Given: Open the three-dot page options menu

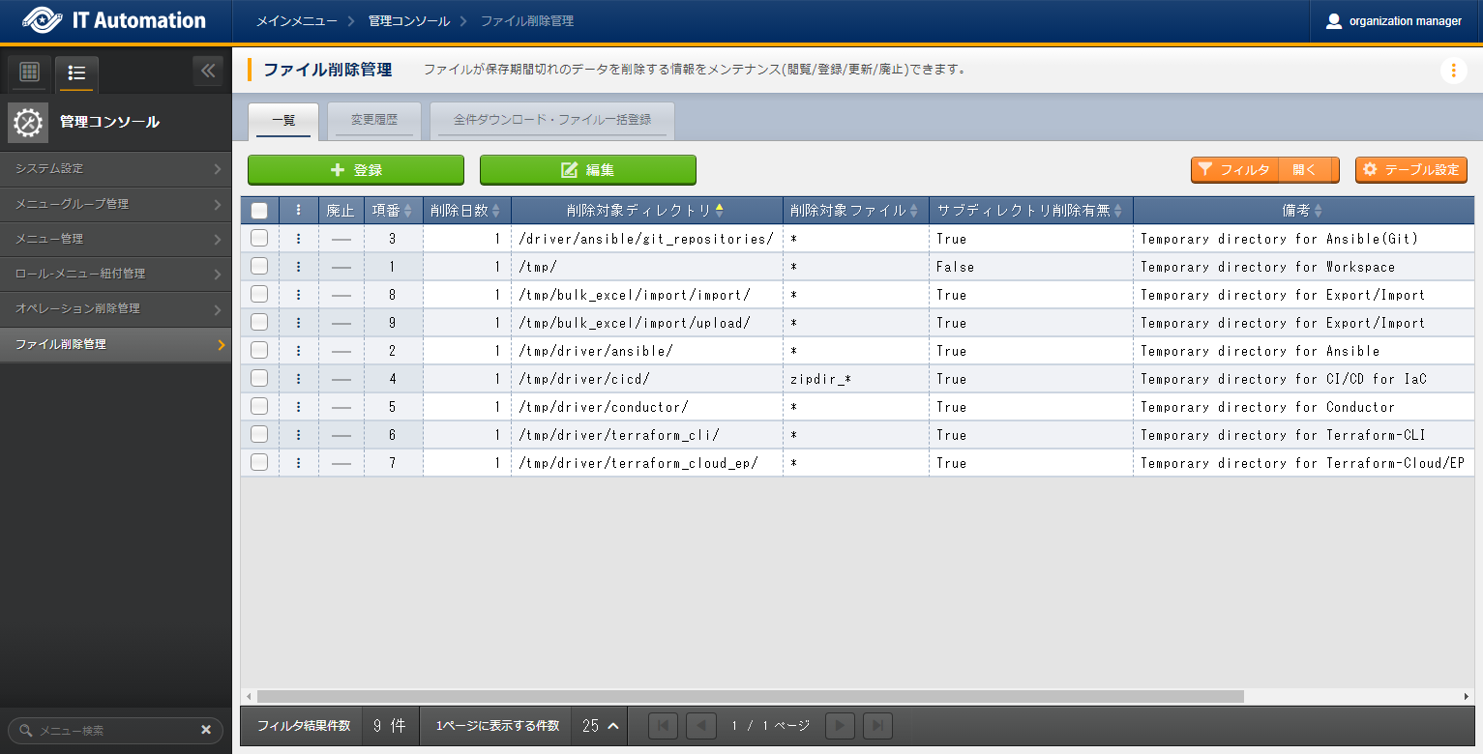Looking at the screenshot, I should click(1453, 71).
